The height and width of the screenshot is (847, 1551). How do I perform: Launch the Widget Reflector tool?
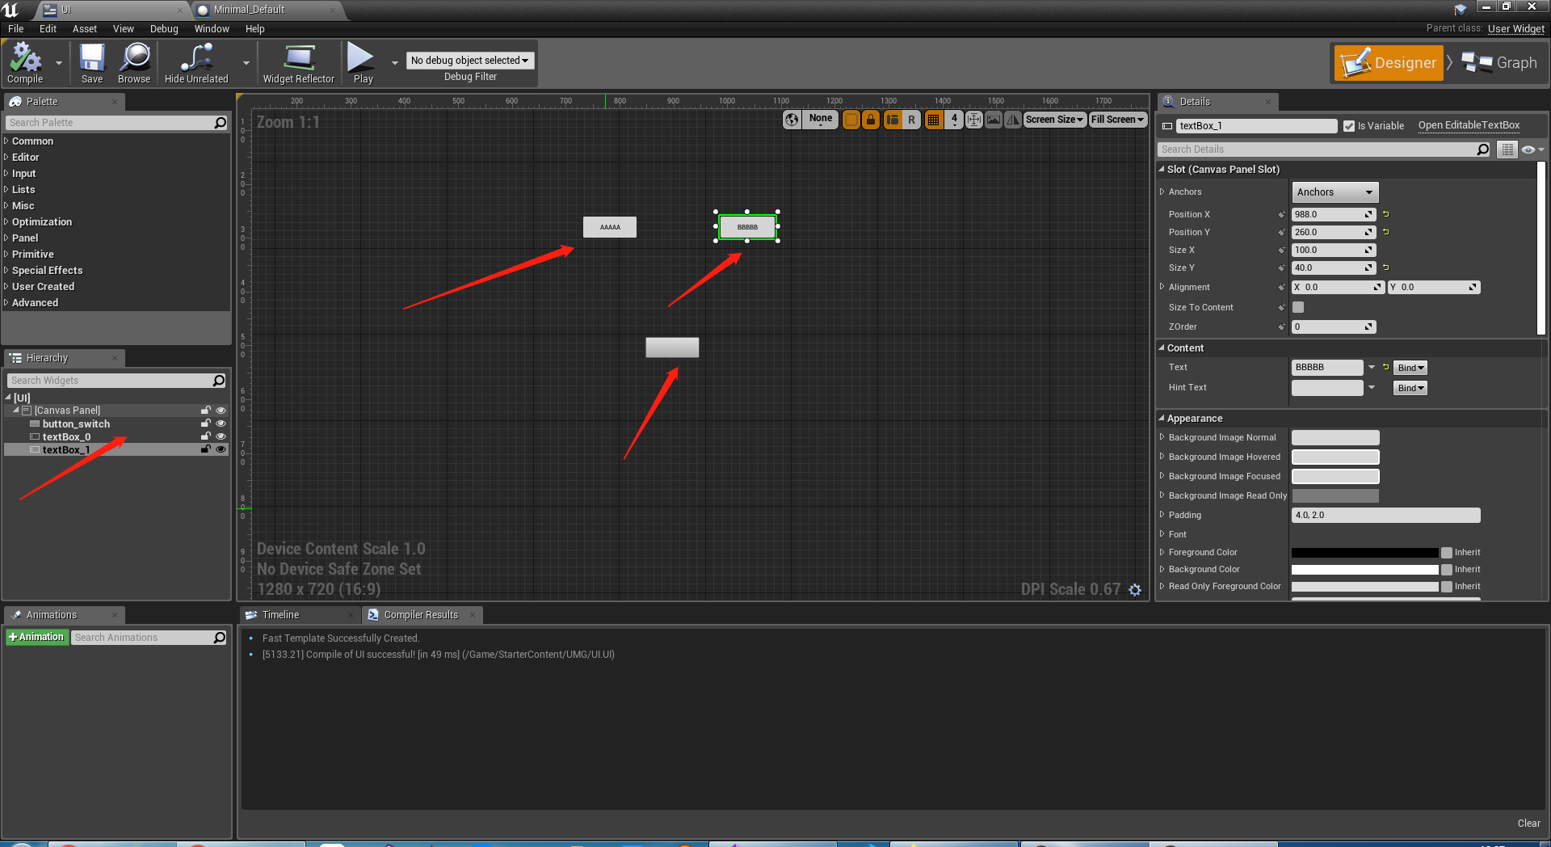tap(298, 61)
